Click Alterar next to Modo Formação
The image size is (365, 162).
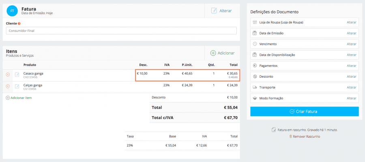pyautogui.click(x=351, y=98)
